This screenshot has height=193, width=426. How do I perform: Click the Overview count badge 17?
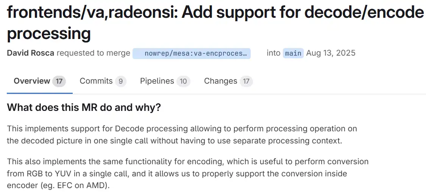click(59, 81)
